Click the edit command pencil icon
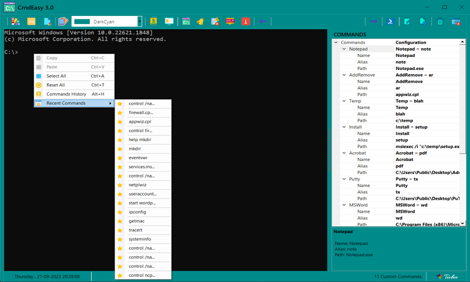Screen dimensions: 470x282 click(x=407, y=22)
